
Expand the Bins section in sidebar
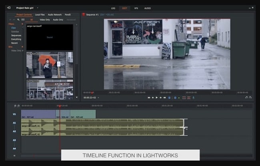click(x=10, y=47)
